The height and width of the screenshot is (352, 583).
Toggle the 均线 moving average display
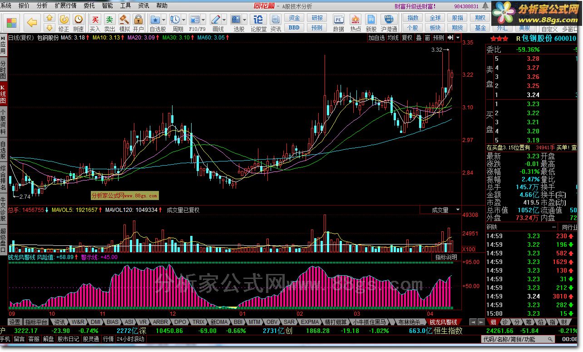coord(393,38)
